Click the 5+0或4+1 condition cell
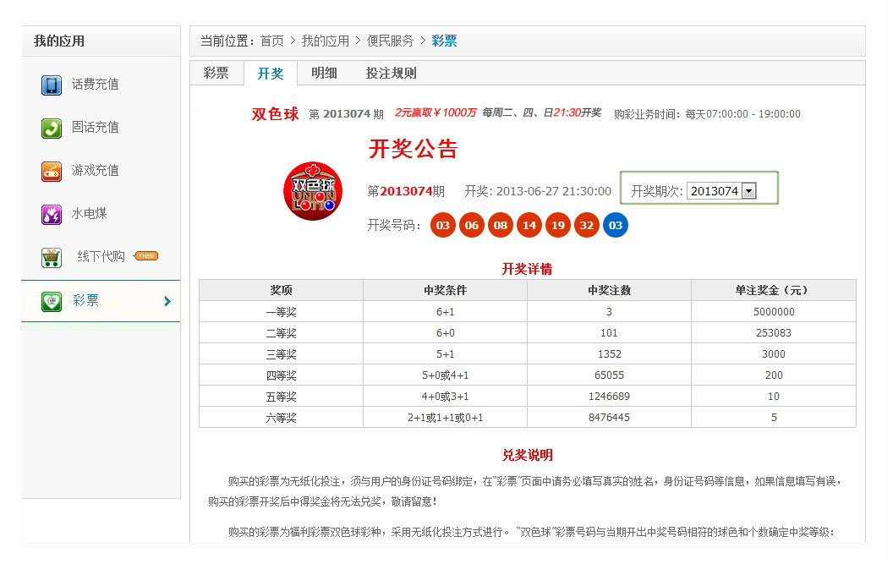This screenshot has width=893, height=564. (445, 375)
